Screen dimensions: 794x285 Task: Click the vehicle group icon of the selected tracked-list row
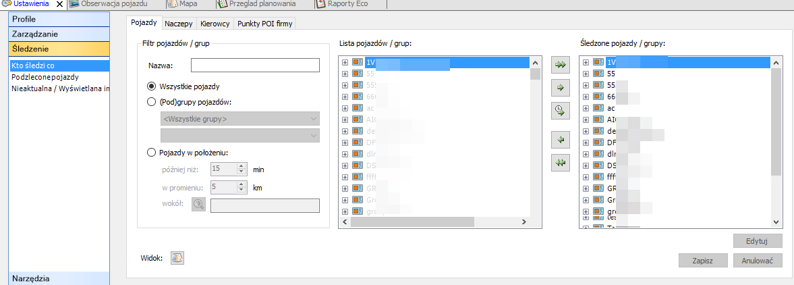(598, 62)
